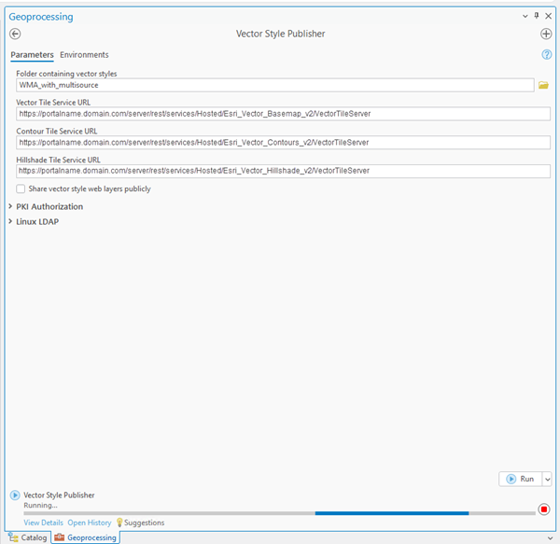Click the Hillshade Tile Service URL label

[x=58, y=160]
